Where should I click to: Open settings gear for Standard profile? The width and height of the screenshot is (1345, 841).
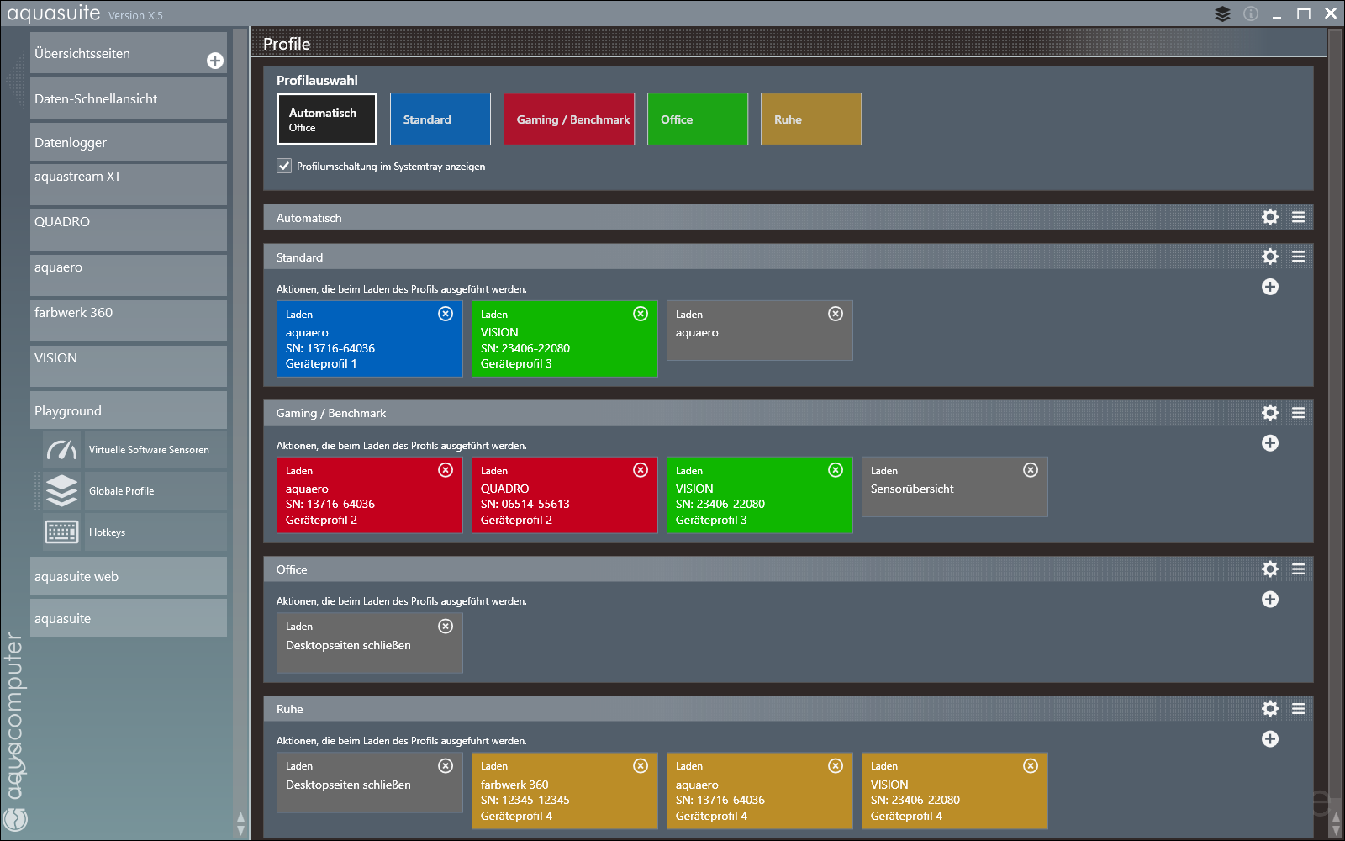point(1270,257)
